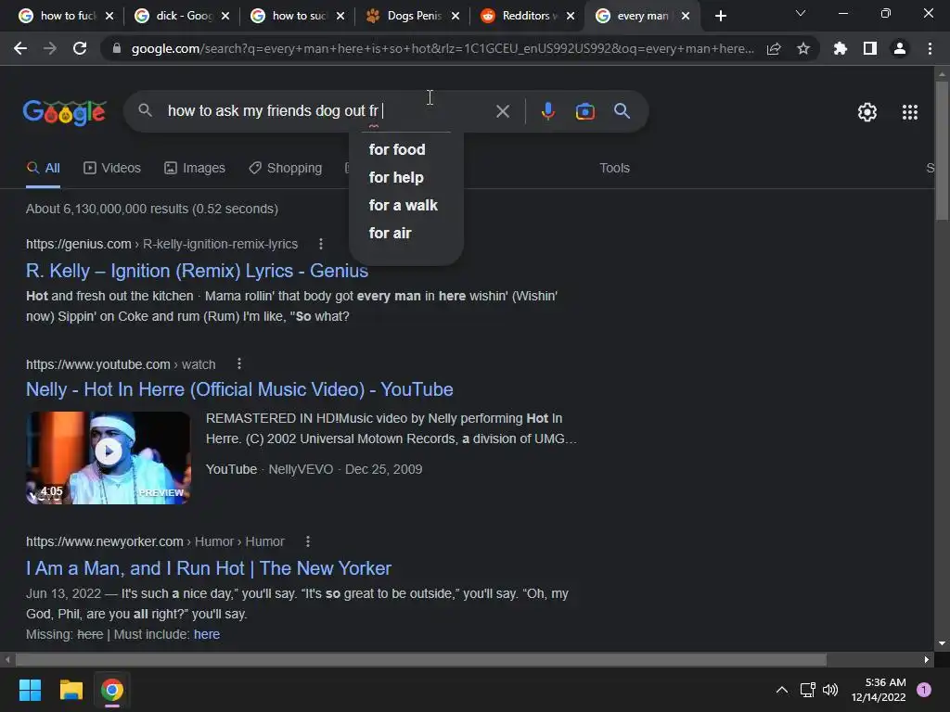Screen dimensions: 950x712
Task: Open the notification badge in the tray
Action: pyautogui.click(x=924, y=690)
